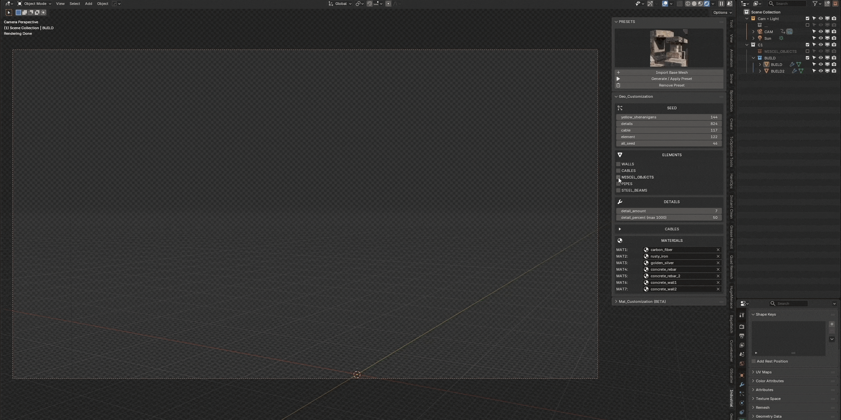This screenshot has height=420, width=841.
Task: Select rendered viewport shading
Action: (706, 4)
